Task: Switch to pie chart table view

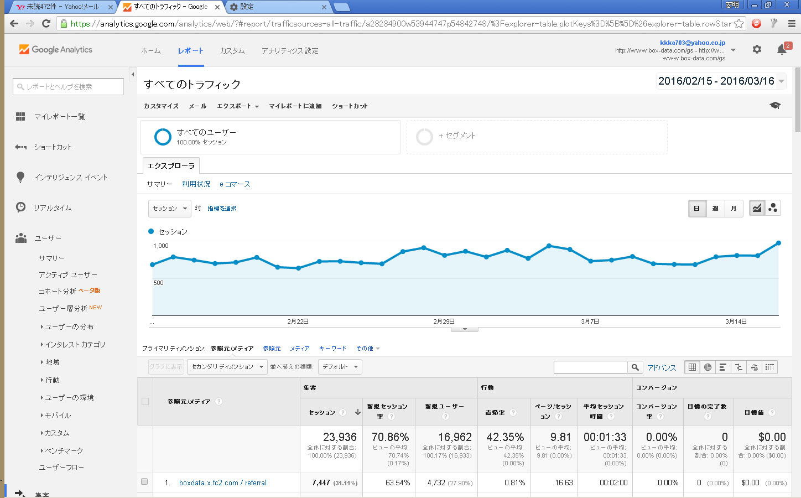Action: click(708, 367)
